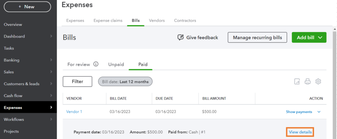This screenshot has width=337, height=139.
Task: Expand the Show payments chevron
Action: (x=319, y=112)
